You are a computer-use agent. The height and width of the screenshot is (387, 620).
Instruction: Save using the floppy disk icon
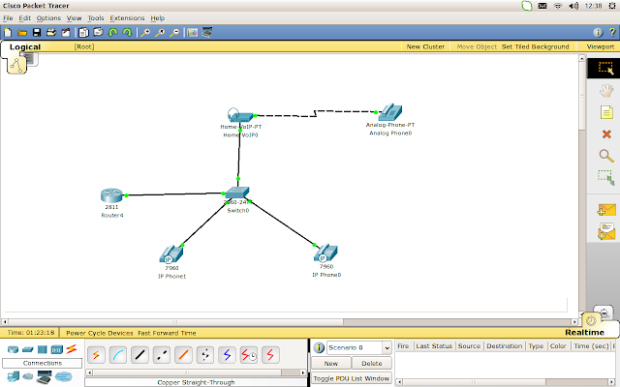click(37, 32)
